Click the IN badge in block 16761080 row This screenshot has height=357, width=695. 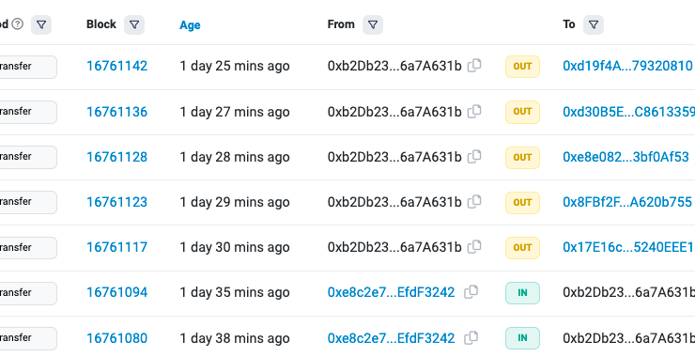pos(522,338)
